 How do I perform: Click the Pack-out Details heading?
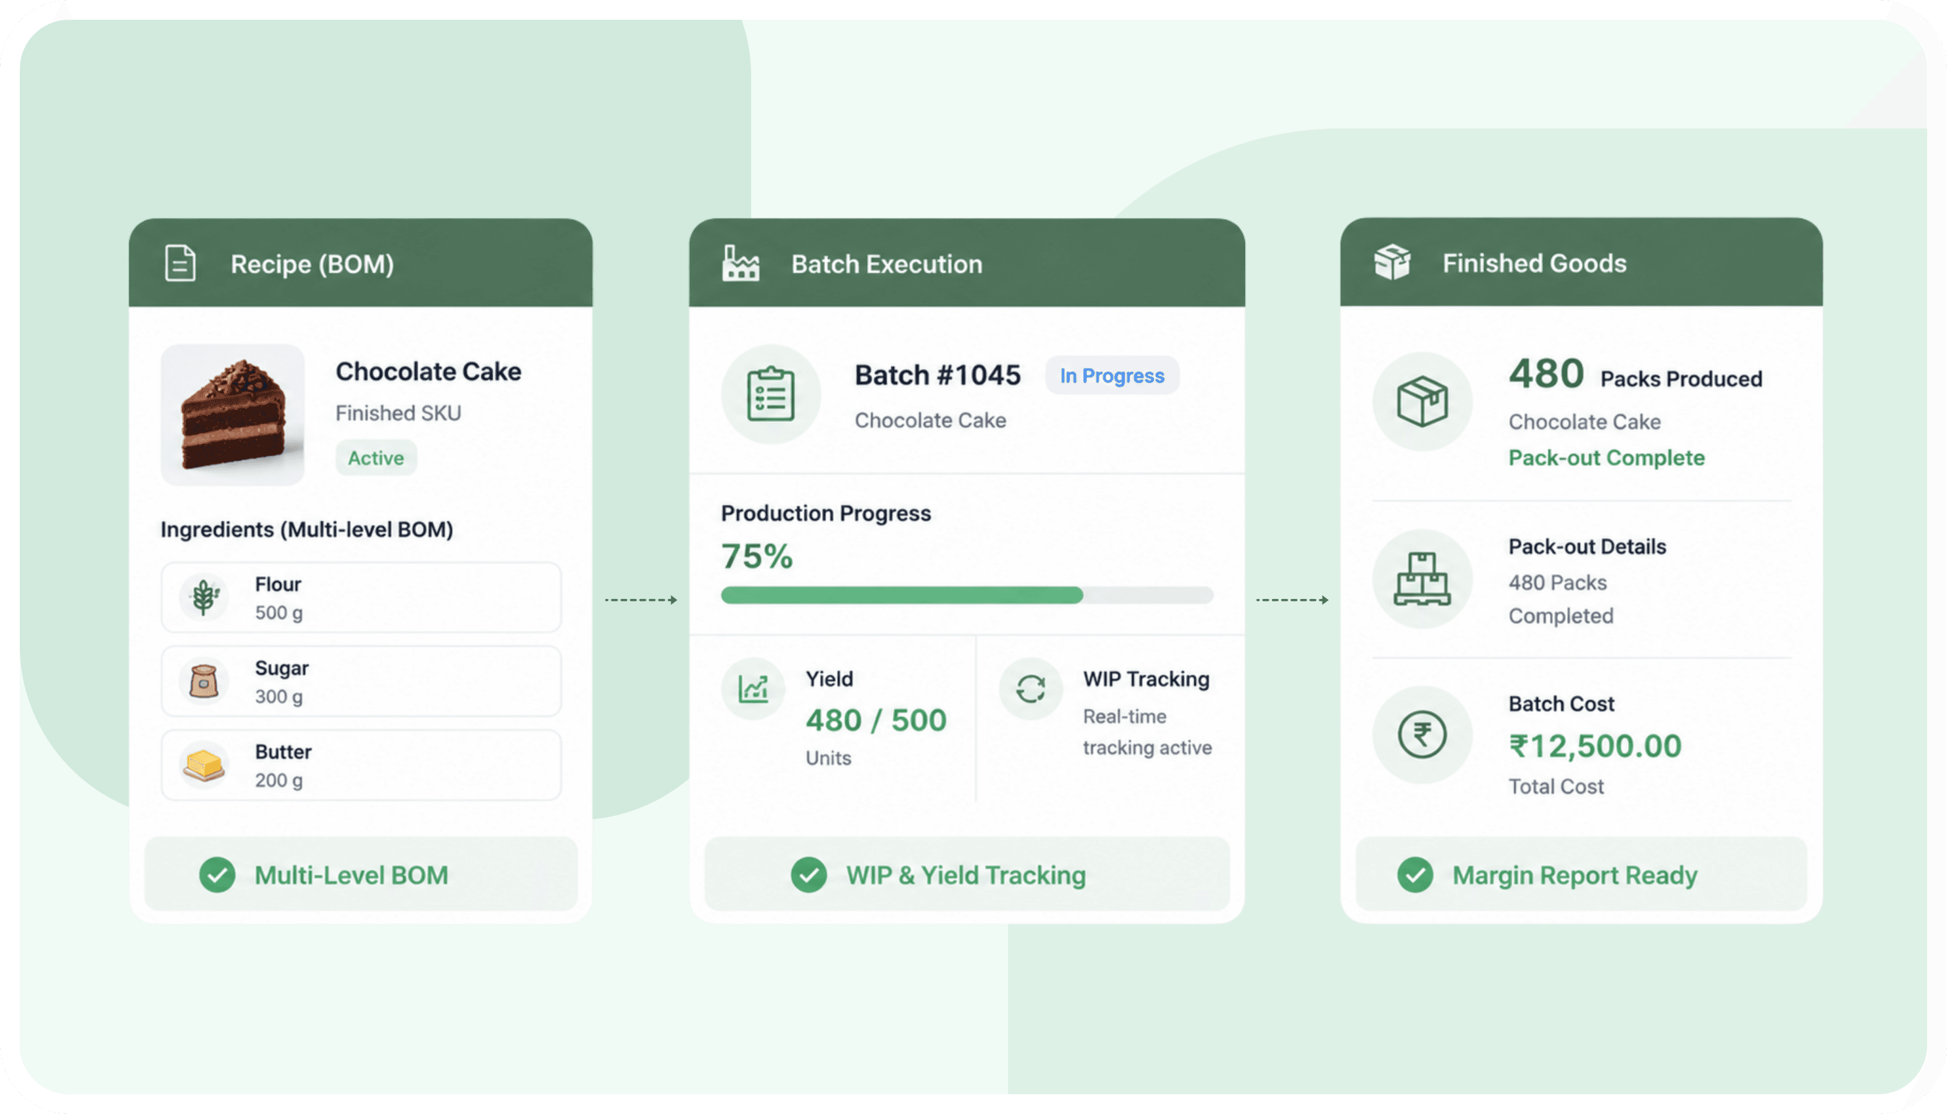(1586, 547)
